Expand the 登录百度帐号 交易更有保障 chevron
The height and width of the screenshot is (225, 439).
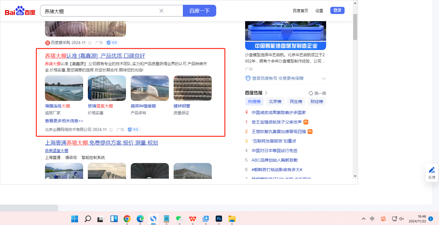point(324,79)
